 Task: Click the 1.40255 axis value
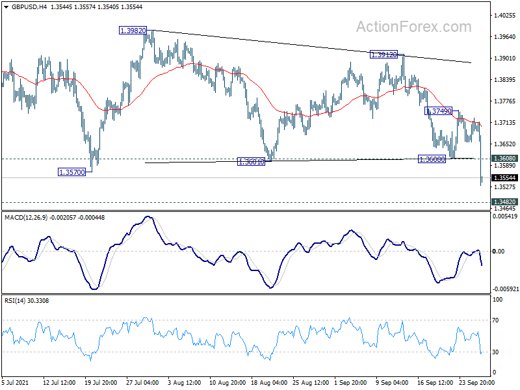[505, 15]
